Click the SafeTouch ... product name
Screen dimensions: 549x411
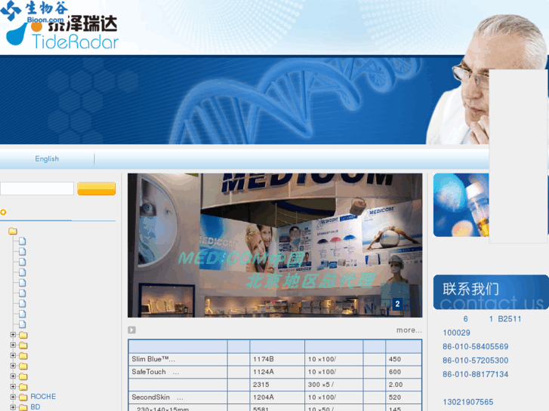click(156, 372)
